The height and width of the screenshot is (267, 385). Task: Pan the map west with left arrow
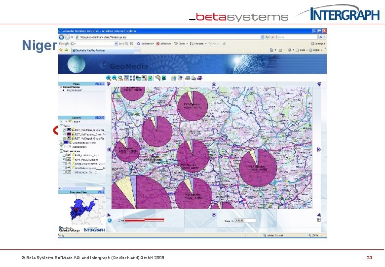(x=109, y=149)
